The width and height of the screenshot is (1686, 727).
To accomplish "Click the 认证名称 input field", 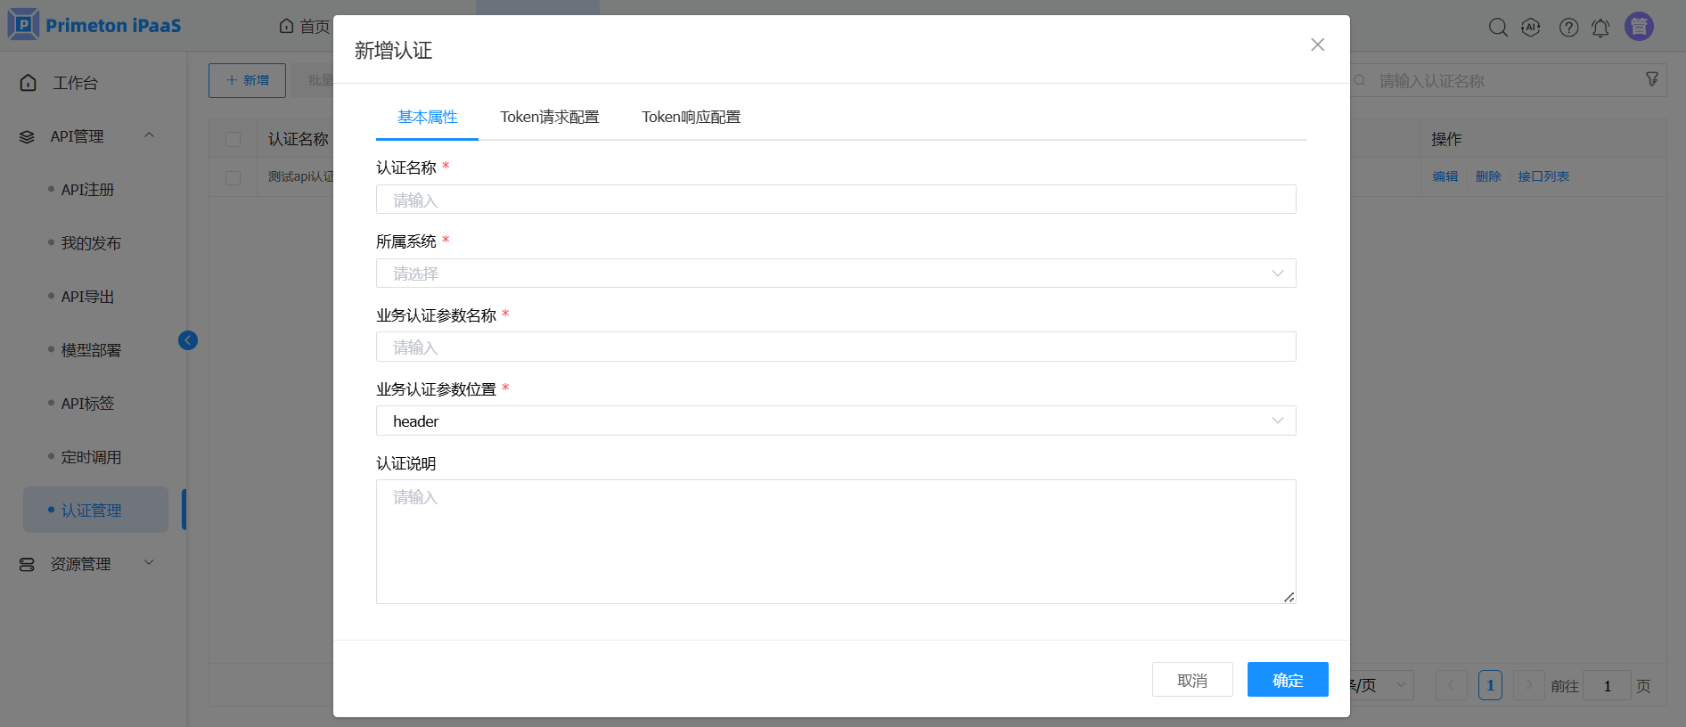I will point(835,200).
